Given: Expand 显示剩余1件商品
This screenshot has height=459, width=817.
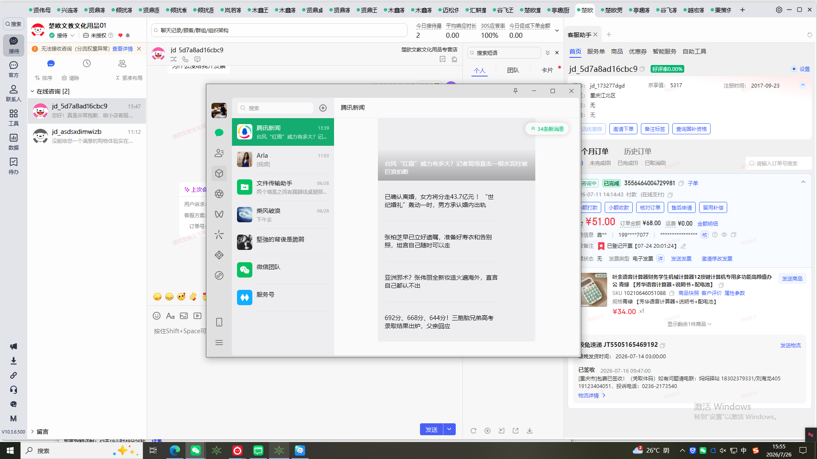Looking at the screenshot, I should click(689, 324).
